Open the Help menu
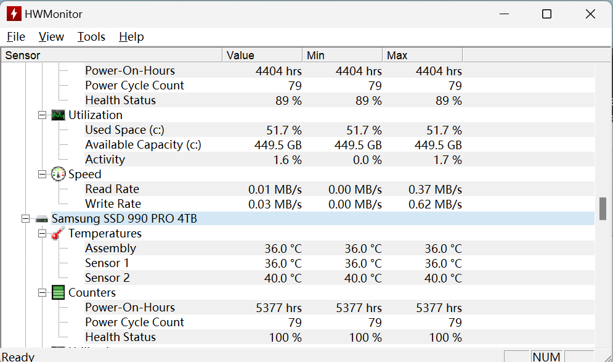The image size is (613, 362). click(131, 37)
